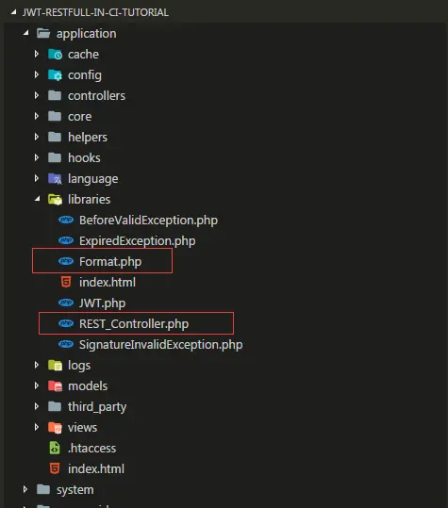Expand the controllers folder arrow
The image size is (448, 508).
click(37, 95)
